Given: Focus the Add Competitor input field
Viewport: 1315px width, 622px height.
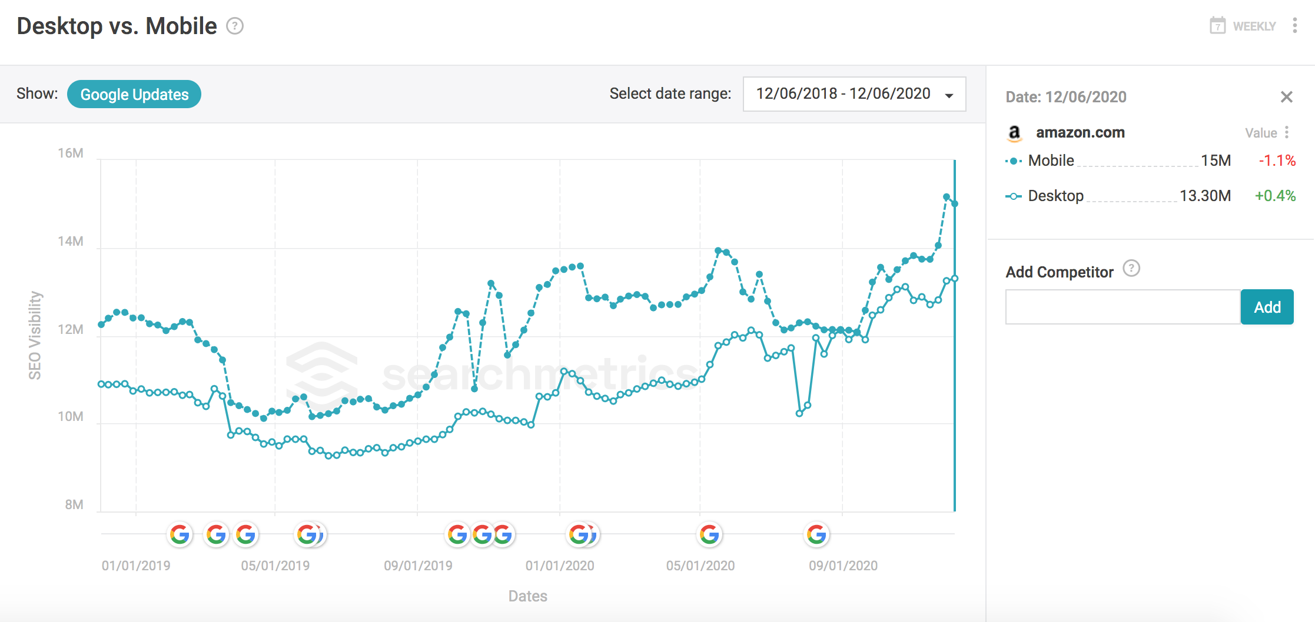Looking at the screenshot, I should [x=1123, y=307].
